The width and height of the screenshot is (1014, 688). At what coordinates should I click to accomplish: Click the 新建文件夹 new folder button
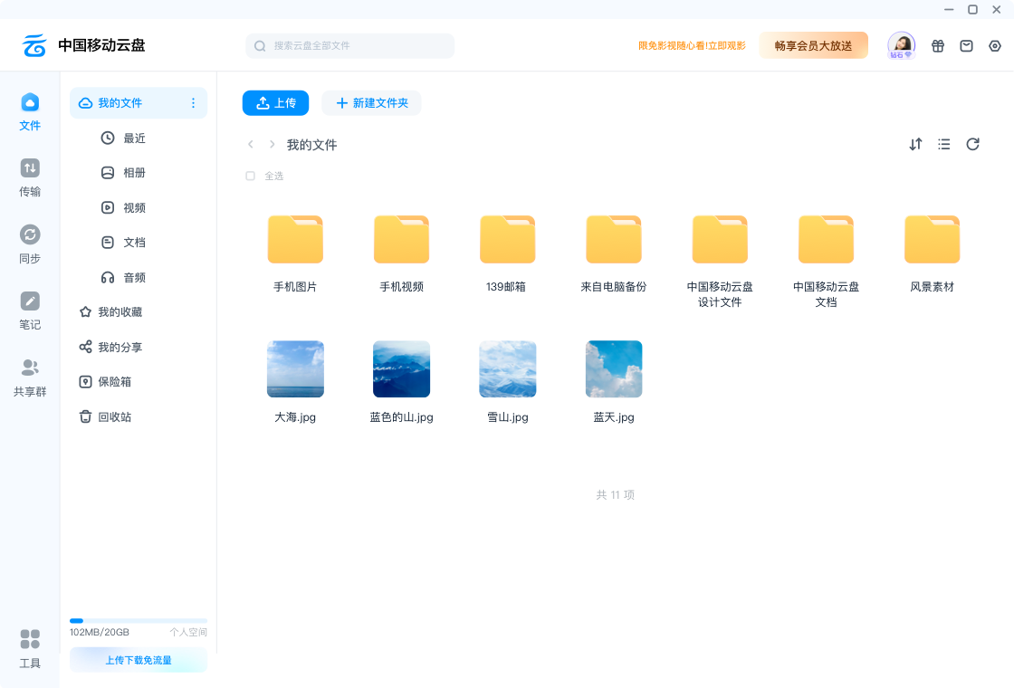pyautogui.click(x=371, y=103)
